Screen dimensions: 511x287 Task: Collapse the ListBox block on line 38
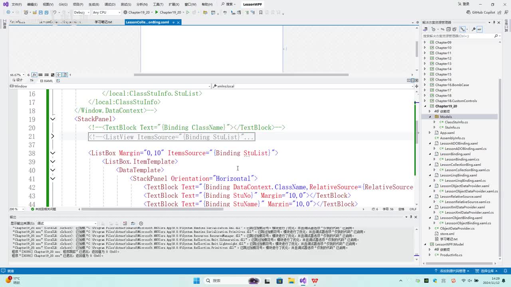[53, 153]
